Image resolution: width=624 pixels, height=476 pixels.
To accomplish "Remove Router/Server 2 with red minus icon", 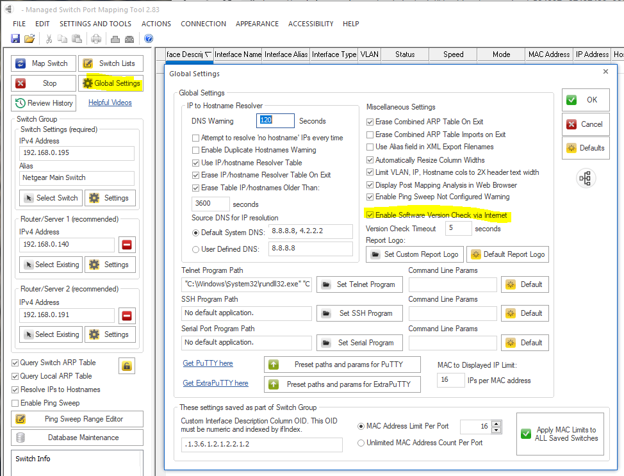I will [127, 316].
